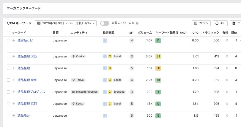The image size is (241, 127).
Task: Open keyword link 遺品整理 with 15K volume
Action: tap(24, 68)
